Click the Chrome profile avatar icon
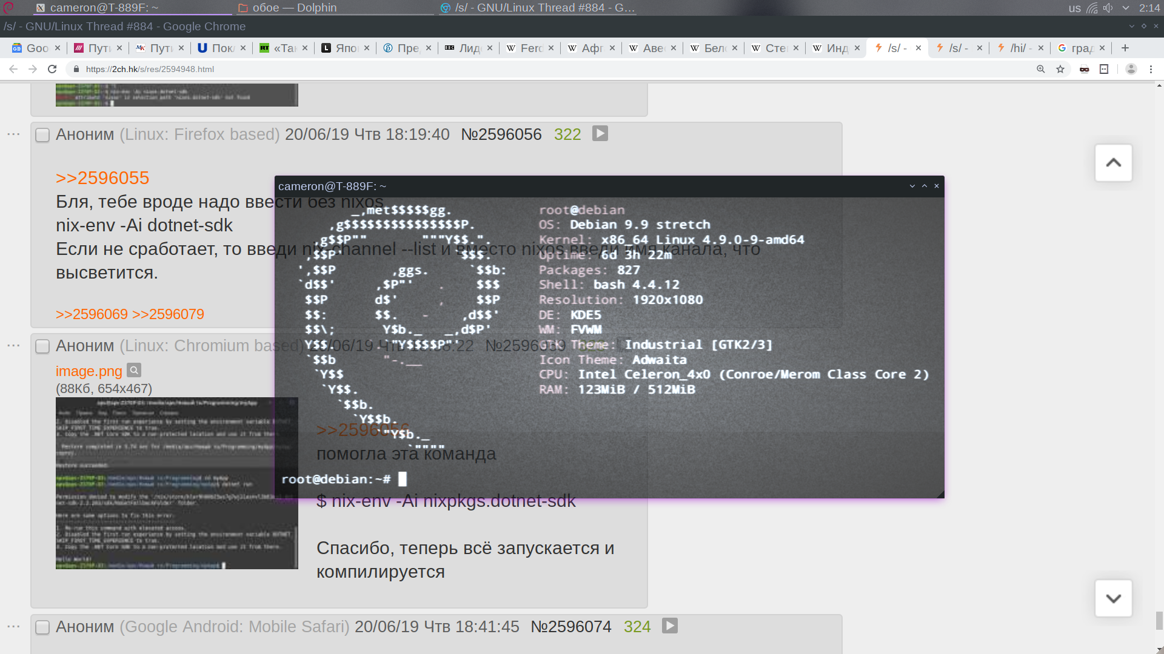Viewport: 1164px width, 654px height. 1131,69
